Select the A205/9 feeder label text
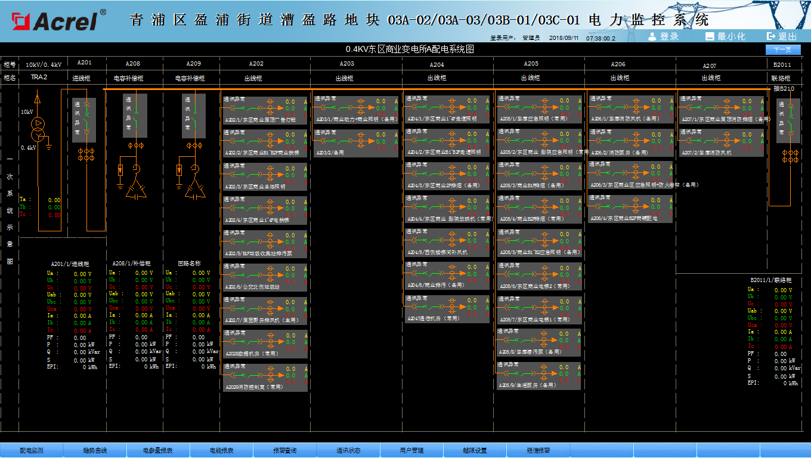Image resolution: width=811 pixels, height=458 pixels. coord(528,385)
